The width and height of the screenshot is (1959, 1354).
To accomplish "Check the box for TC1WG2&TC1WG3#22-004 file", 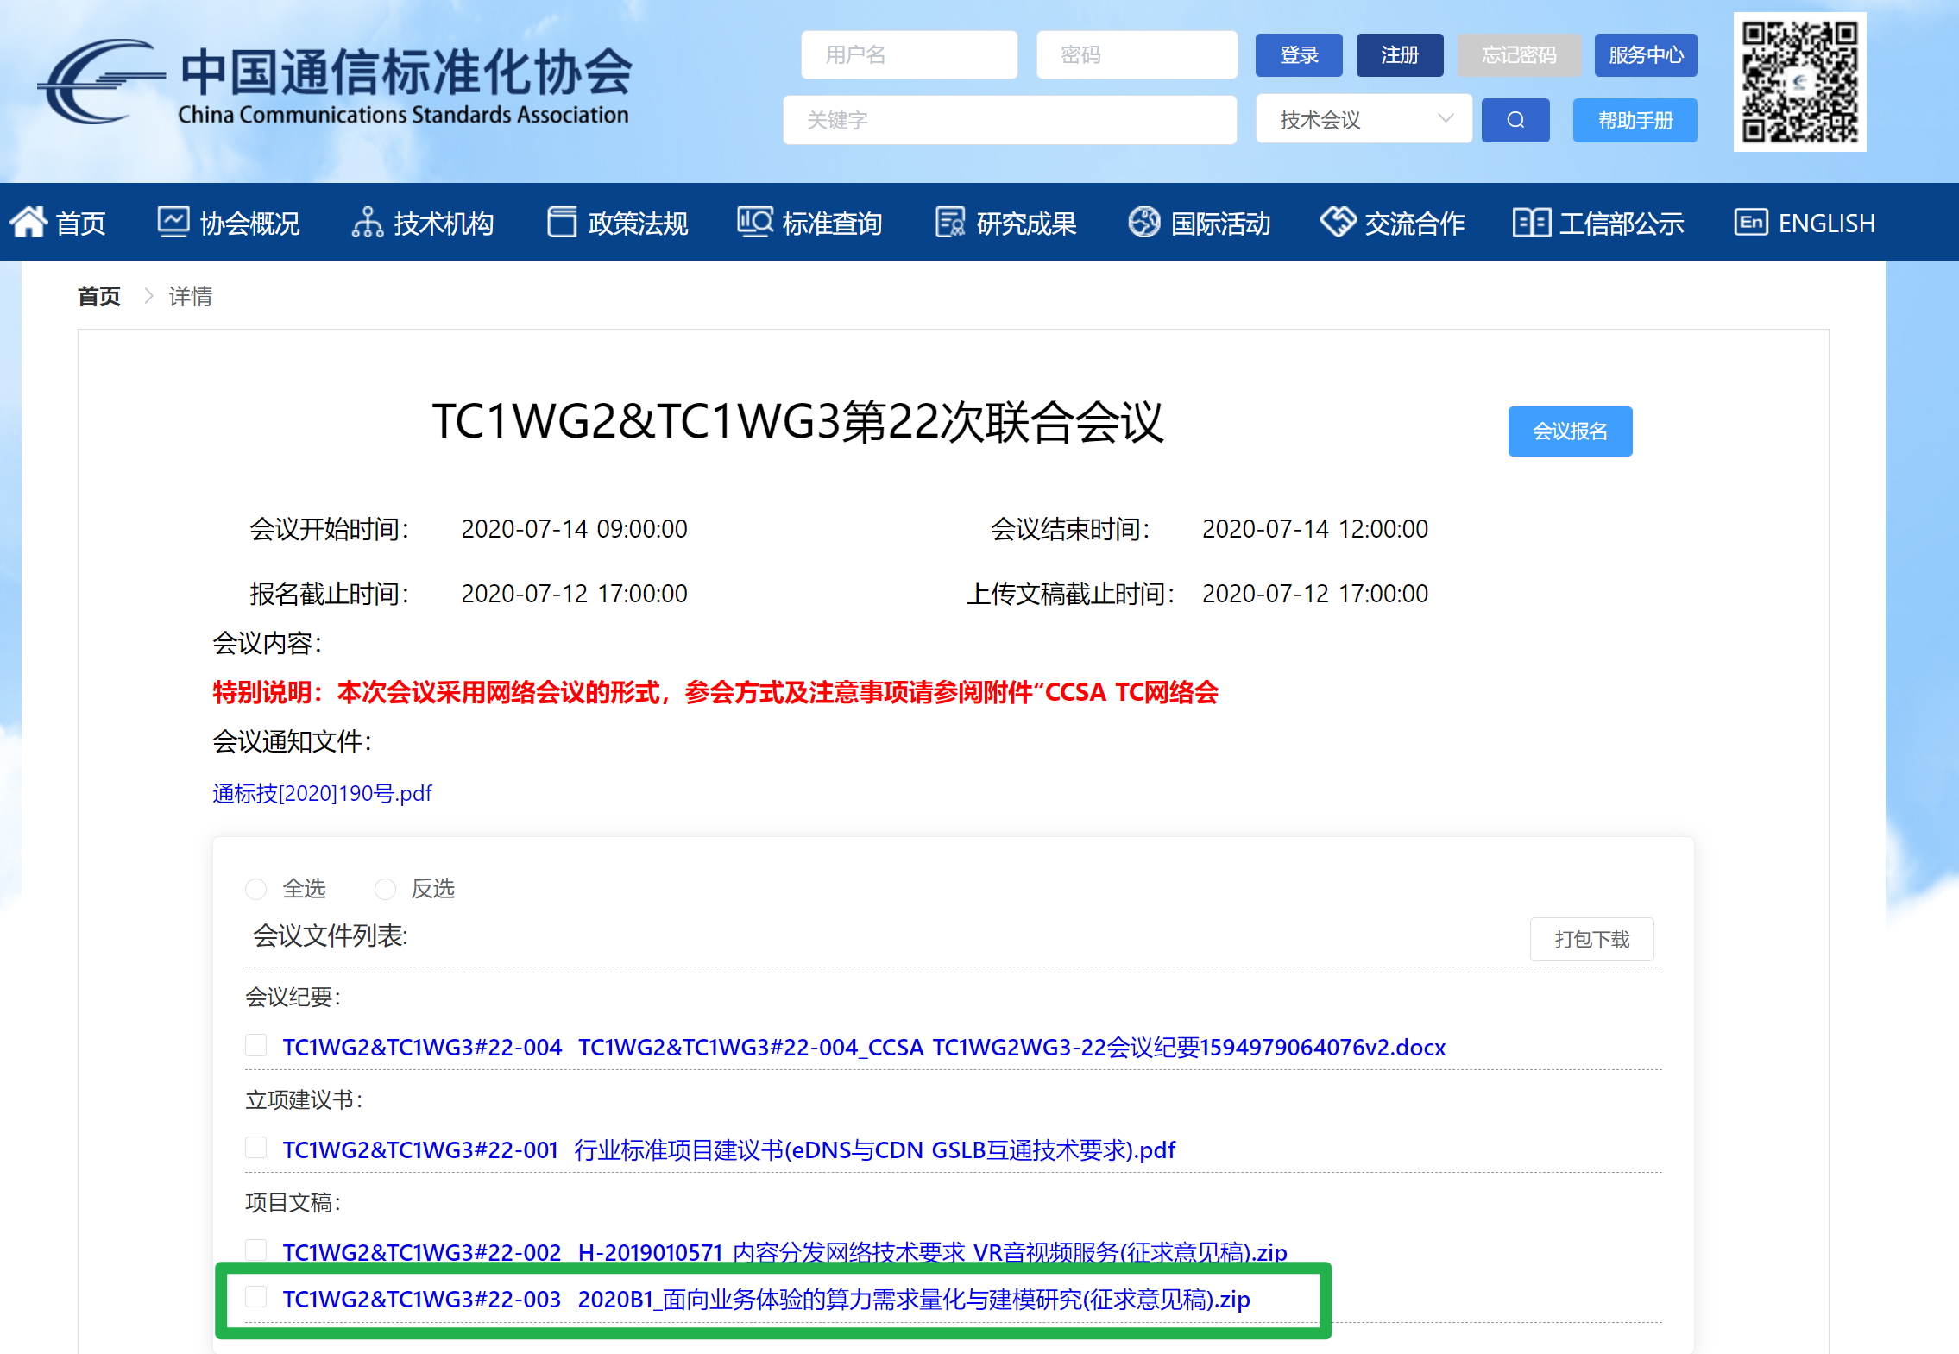I will click(x=255, y=1045).
